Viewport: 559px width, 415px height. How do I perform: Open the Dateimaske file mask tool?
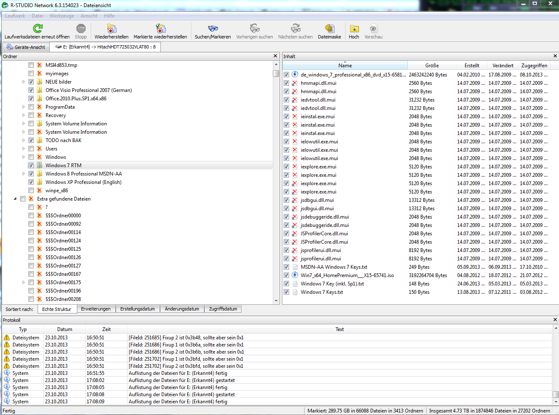pyautogui.click(x=330, y=28)
